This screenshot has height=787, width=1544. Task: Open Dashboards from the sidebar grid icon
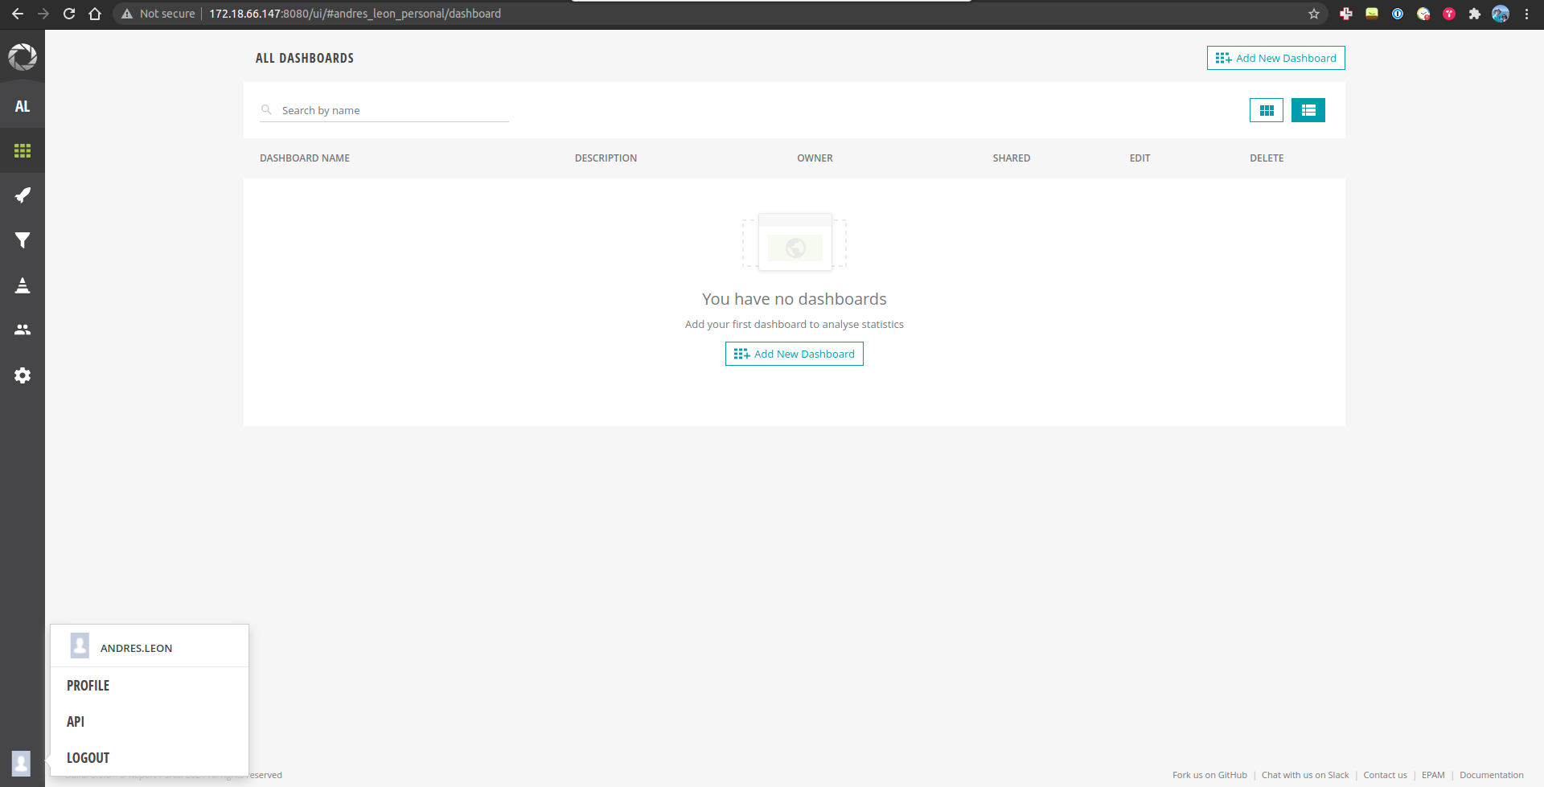click(x=23, y=150)
